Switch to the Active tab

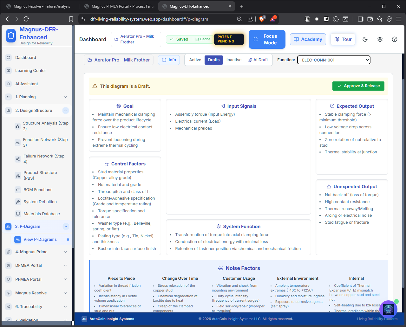[195, 60]
